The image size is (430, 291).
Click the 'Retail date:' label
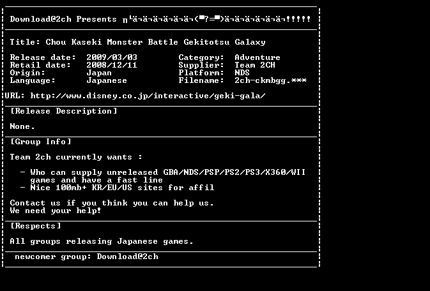coord(40,65)
